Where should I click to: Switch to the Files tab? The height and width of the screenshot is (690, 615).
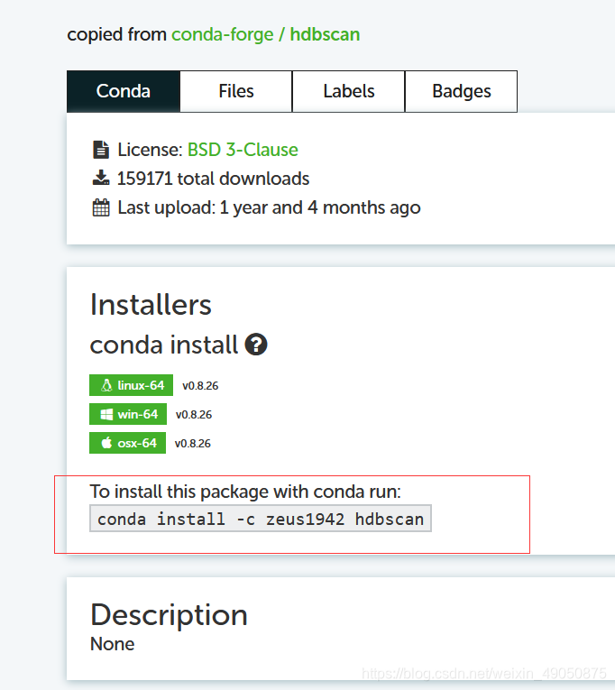coord(236,91)
